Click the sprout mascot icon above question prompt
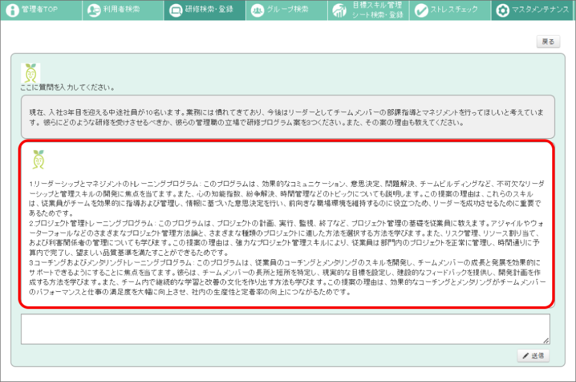The height and width of the screenshot is (382, 576). tap(30, 72)
